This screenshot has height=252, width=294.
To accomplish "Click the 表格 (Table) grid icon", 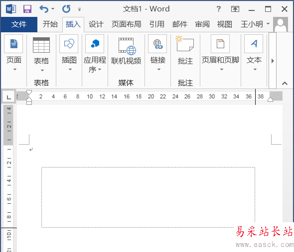I will pos(41,45).
